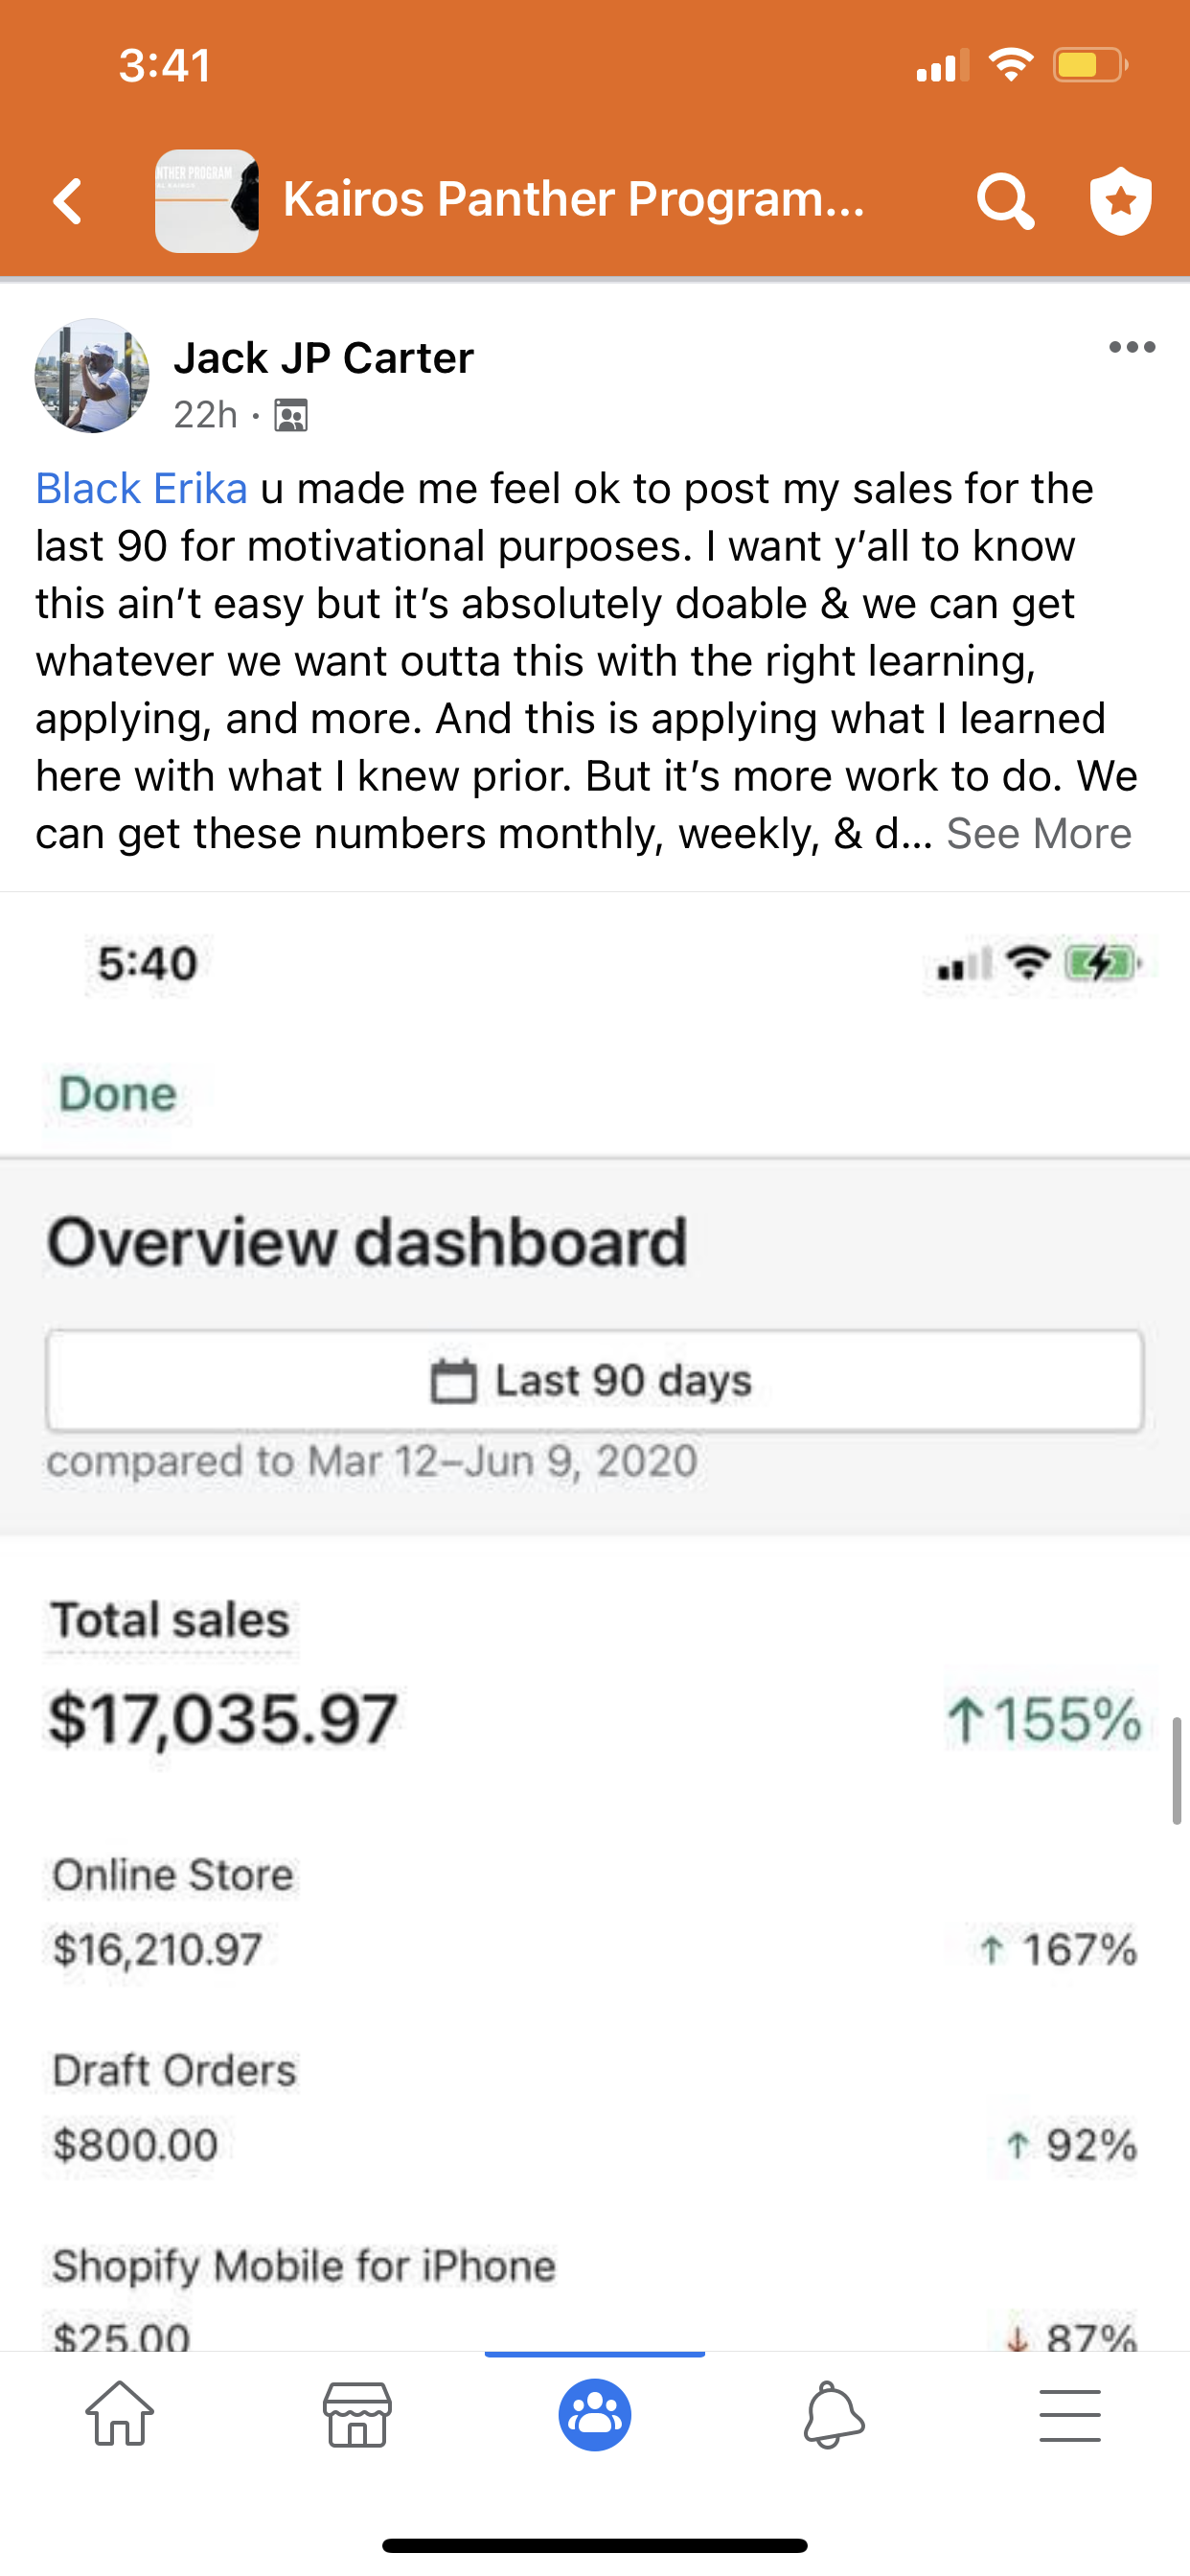Open the Notifications bell tab

click(833, 2414)
